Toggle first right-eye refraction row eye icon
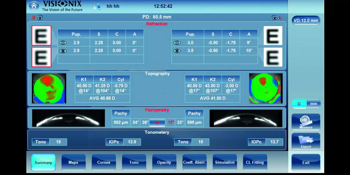Image resolution: width=350 pixels, height=175 pixels. [x=63, y=43]
